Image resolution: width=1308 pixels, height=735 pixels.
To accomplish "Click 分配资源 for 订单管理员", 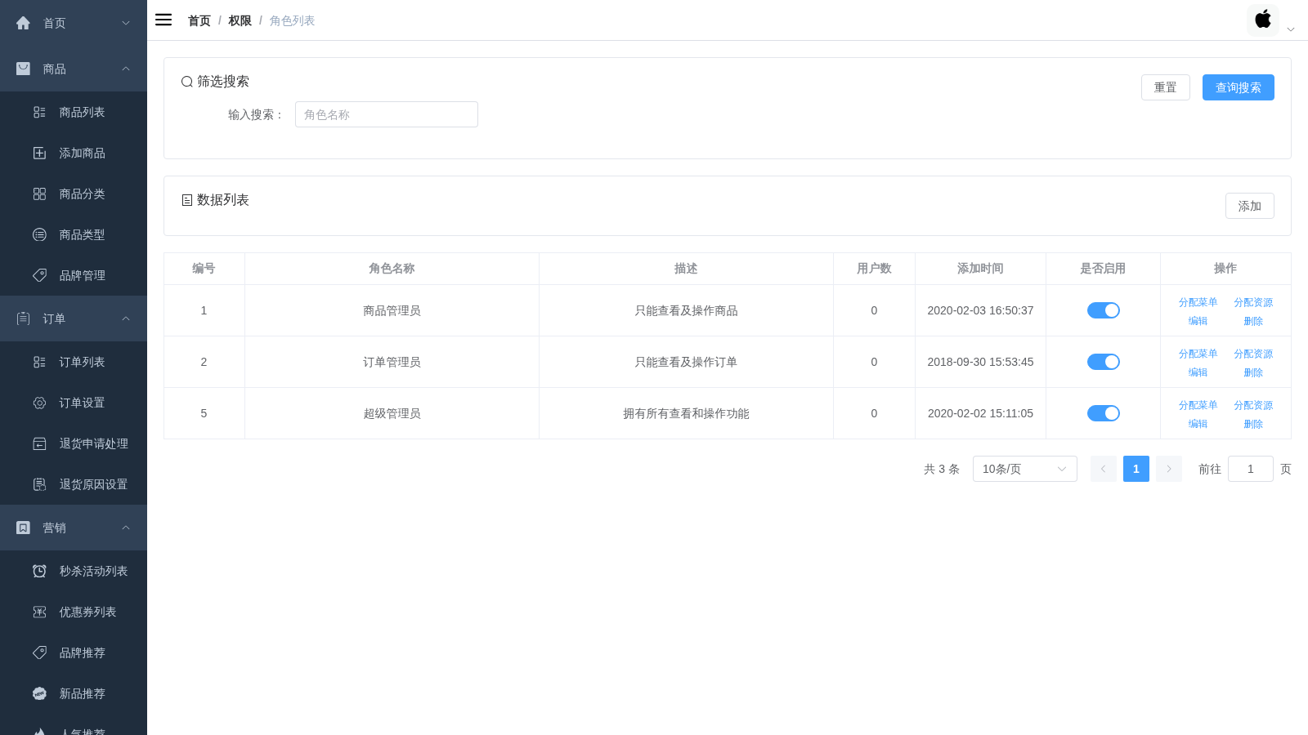I will (1253, 354).
